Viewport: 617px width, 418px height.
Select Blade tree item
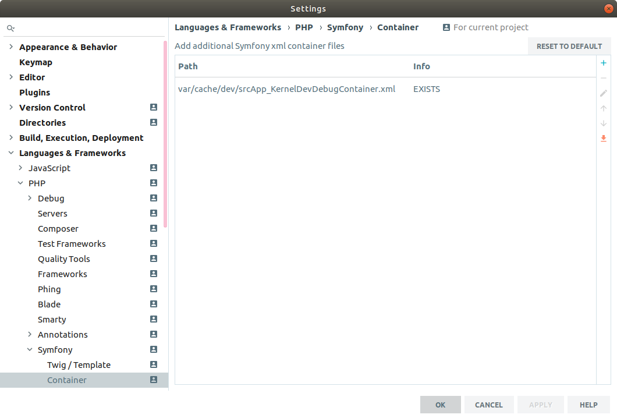pyautogui.click(x=49, y=304)
